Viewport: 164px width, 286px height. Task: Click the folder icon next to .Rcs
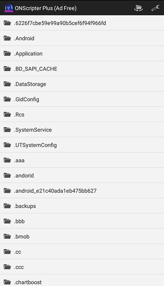7,114
